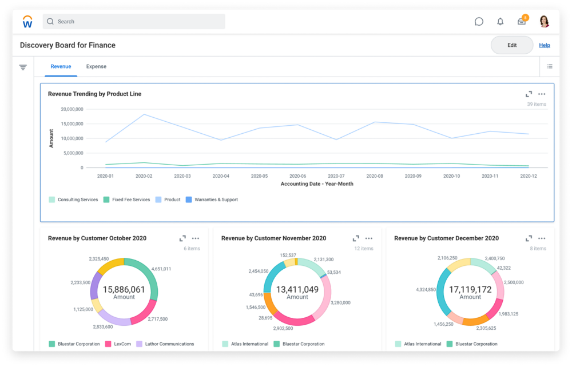572x367 pixels.
Task: Expand Revenue by Customer October 2020 chart
Action: 182,238
